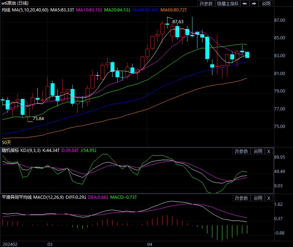The image size is (293, 247).
Task: Click the left arrow button in top toolbar
Action: 245,4
